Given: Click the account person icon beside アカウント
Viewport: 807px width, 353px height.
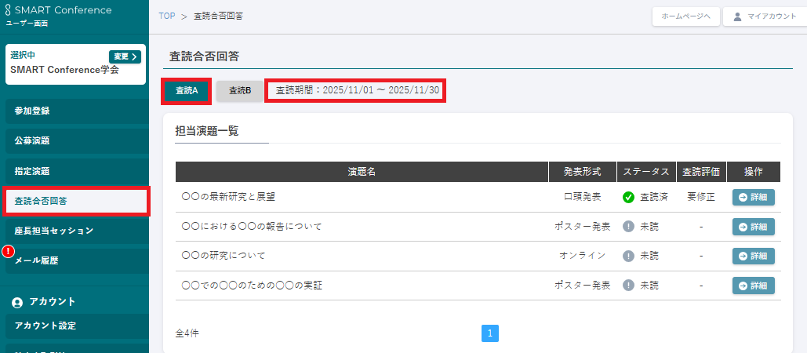Looking at the screenshot, I should tap(17, 302).
